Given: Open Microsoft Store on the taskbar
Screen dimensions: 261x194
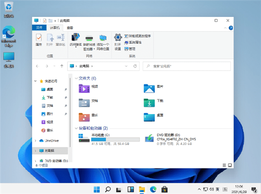Looking at the screenshot, I should coord(164,189).
